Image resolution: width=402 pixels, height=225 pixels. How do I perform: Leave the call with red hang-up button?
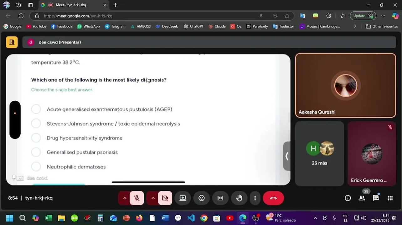click(x=273, y=198)
